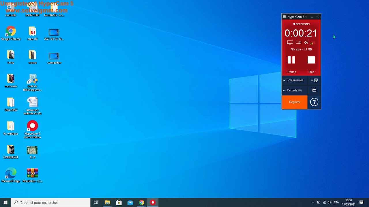Viewport: 369px width, 207px height.
Task: Click the speaker sound icon in HyperCam
Action: tap(306, 42)
